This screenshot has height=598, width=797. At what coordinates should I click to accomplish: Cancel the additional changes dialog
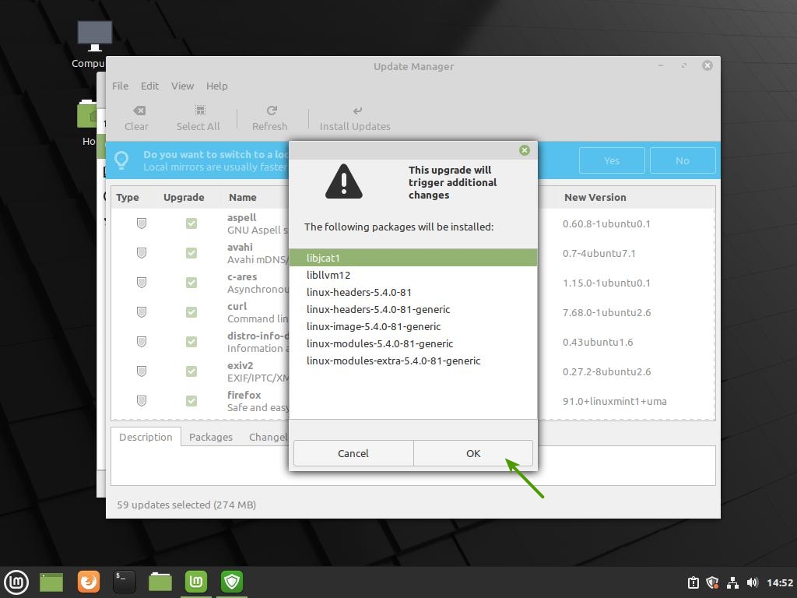pos(353,453)
